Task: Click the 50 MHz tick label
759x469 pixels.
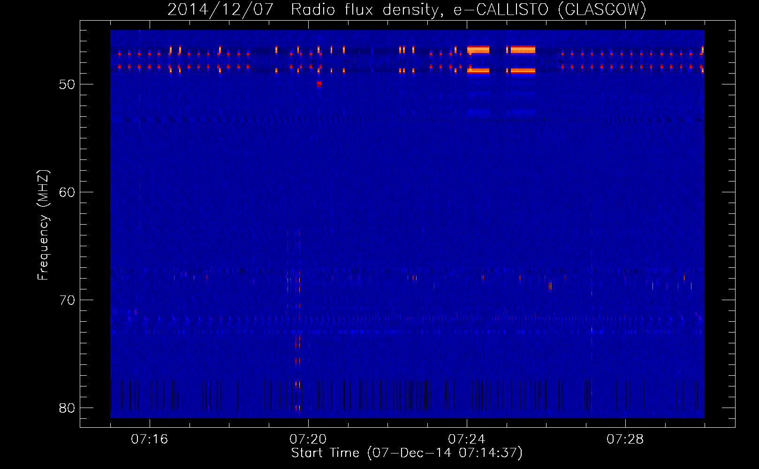Action: tap(67, 84)
